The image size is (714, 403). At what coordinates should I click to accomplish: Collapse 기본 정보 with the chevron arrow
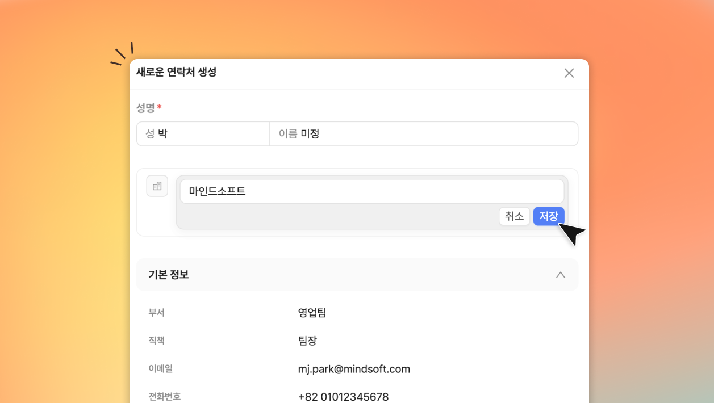pyautogui.click(x=560, y=275)
